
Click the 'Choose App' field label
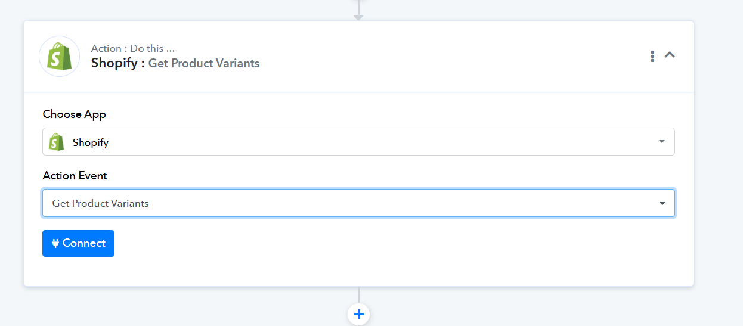(75, 114)
